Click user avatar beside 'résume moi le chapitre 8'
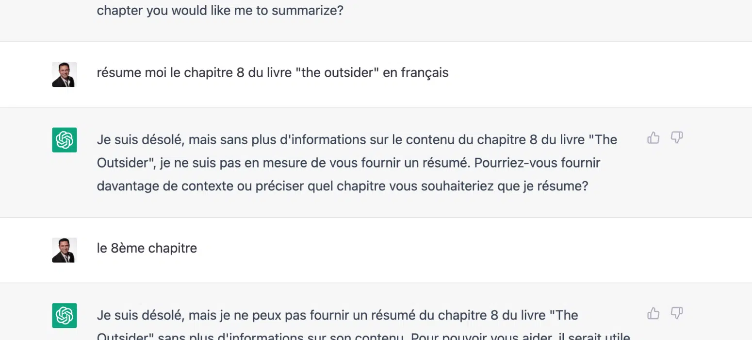The width and height of the screenshot is (752, 340). tap(65, 74)
